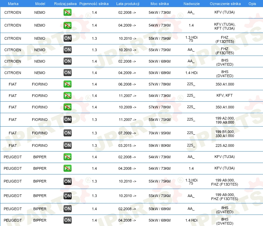The width and height of the screenshot is (263, 226).
Task: Click the Lata produkcji column header
Action: 128,4
